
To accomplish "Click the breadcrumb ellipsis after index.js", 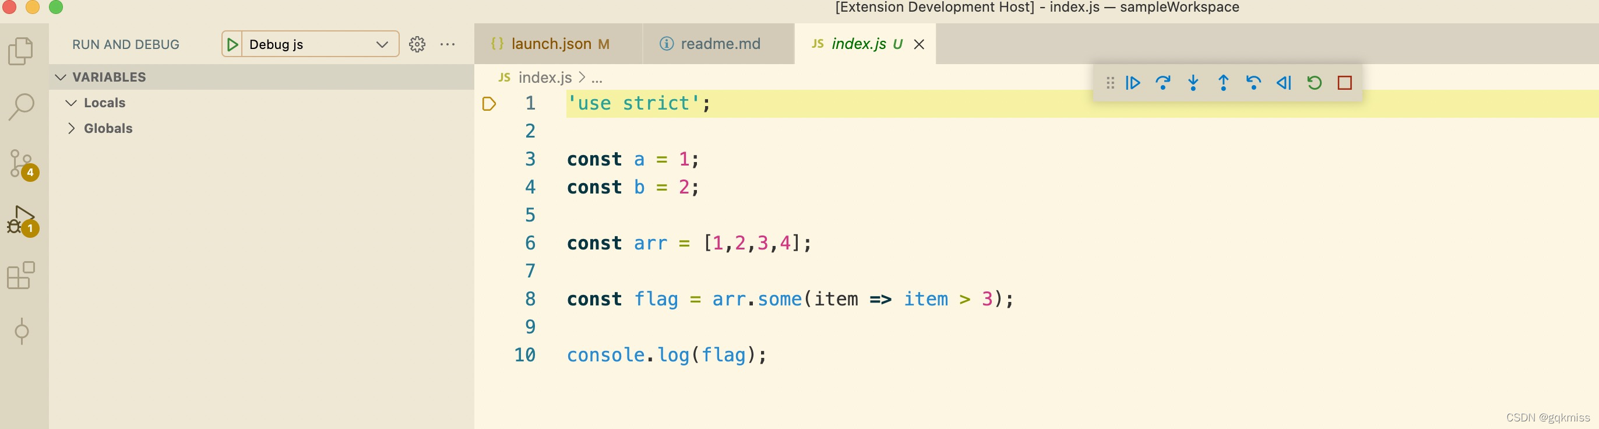I will (x=597, y=78).
